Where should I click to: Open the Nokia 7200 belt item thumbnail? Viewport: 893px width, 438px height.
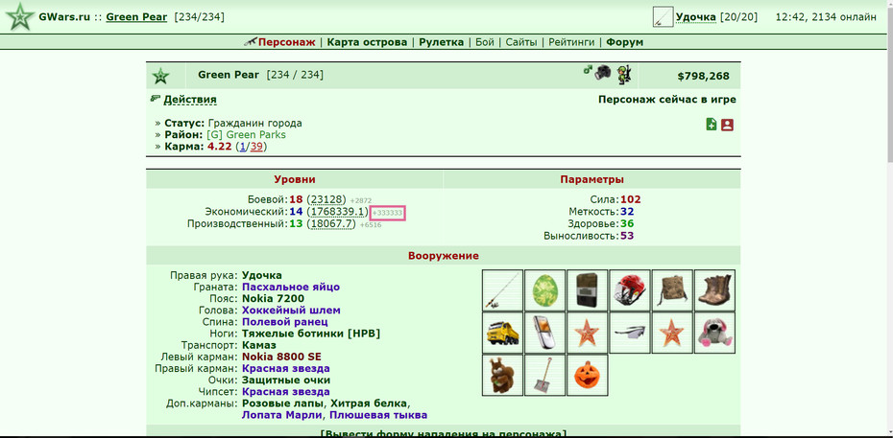[x=587, y=289]
